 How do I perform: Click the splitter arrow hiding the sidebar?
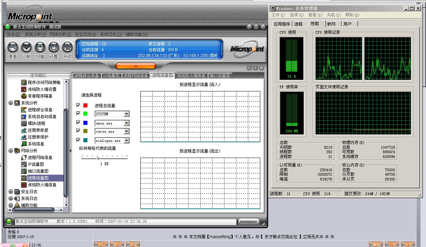(70, 150)
